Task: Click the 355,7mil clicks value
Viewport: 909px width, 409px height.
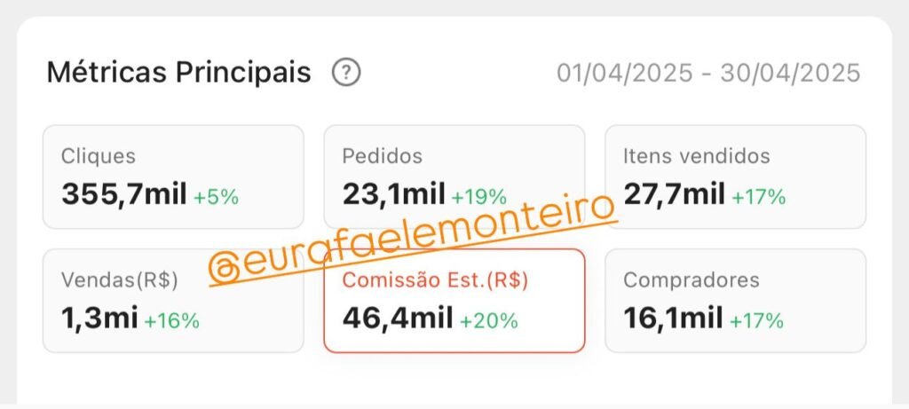Action: coord(123,194)
